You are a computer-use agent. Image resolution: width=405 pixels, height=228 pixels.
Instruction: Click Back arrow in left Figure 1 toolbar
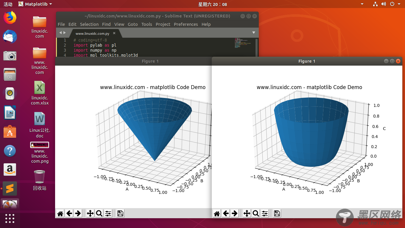69,213
